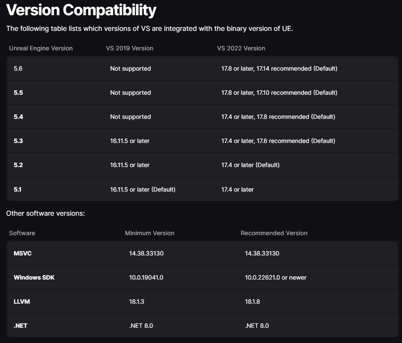Click the 10.0.22621.0 or newer cell
The height and width of the screenshot is (343, 402).
point(276,277)
